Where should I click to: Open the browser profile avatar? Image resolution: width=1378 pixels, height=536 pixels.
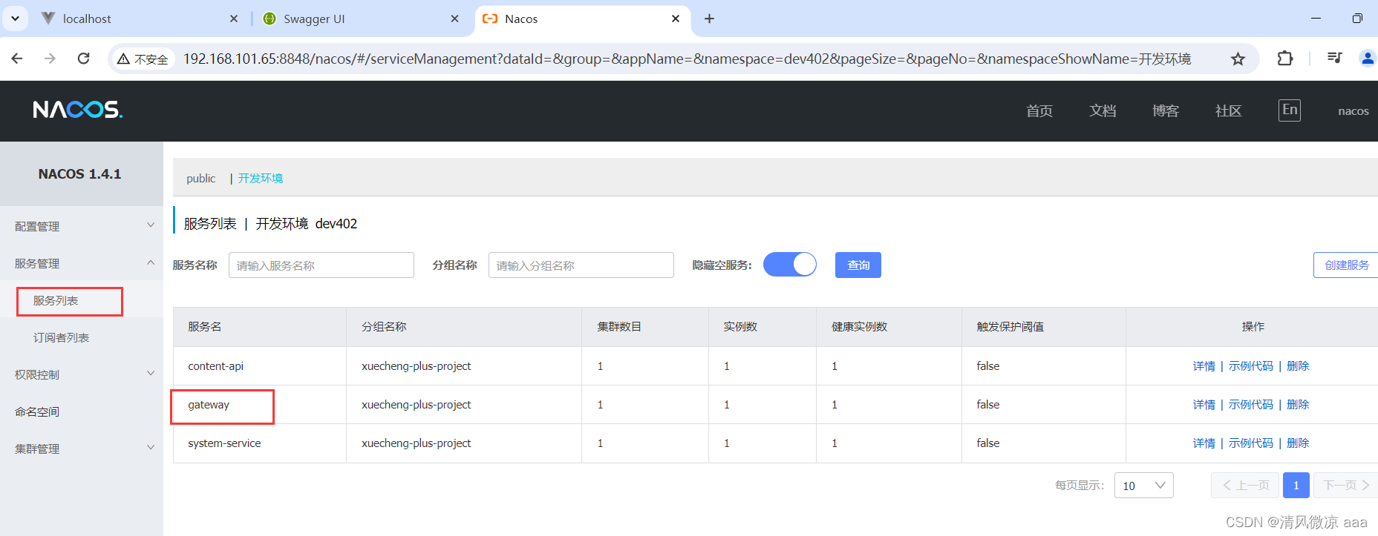[x=1368, y=58]
